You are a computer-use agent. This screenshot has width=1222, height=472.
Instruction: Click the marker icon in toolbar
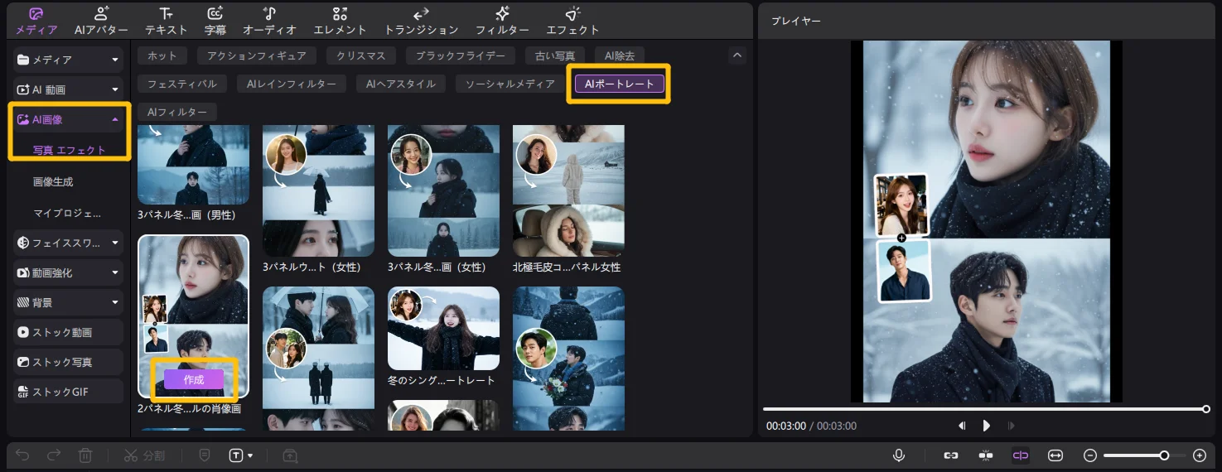[205, 455]
